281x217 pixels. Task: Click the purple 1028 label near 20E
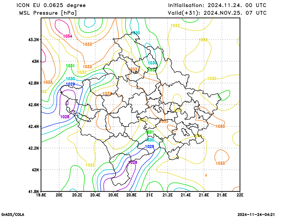pos(65,117)
